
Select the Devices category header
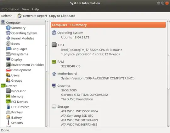[x=12, y=86]
